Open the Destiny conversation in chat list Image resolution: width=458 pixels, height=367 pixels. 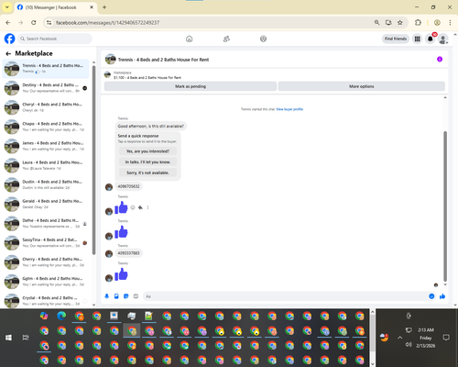[x=46, y=88]
